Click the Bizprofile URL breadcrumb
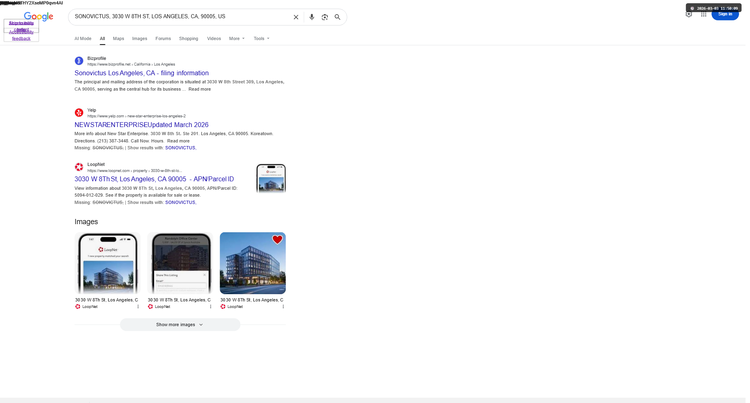Viewport: 750px width, 403px height. pyautogui.click(x=131, y=64)
